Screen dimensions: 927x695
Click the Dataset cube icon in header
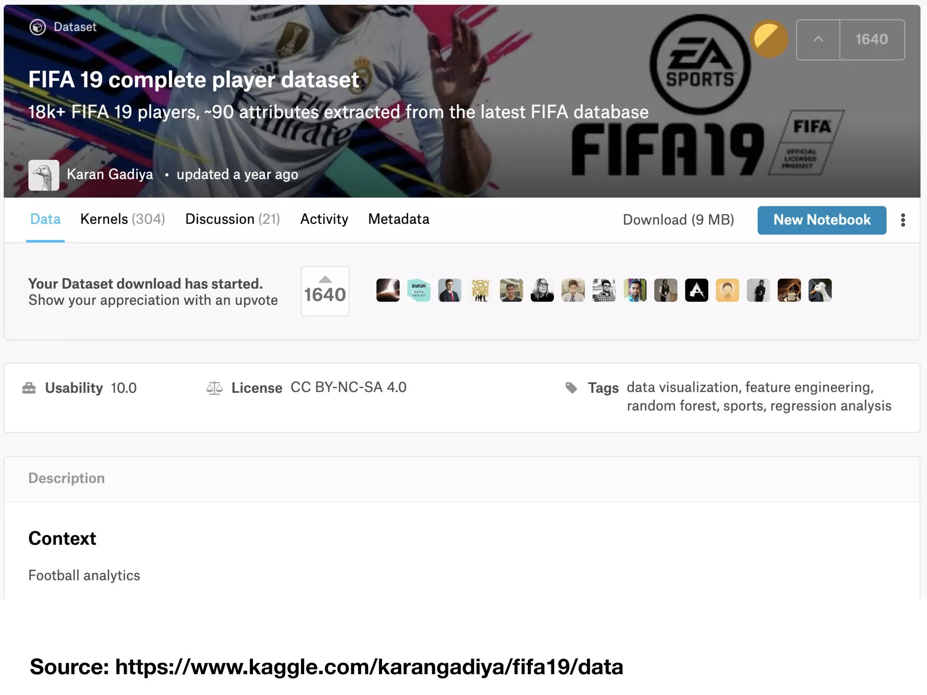(38, 27)
